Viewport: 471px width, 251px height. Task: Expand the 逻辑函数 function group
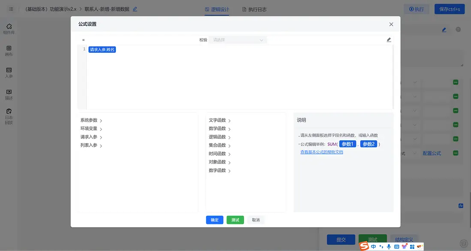point(220,137)
